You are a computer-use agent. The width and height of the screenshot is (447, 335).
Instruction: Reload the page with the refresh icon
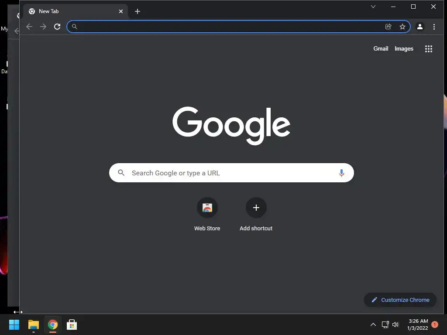tap(57, 27)
